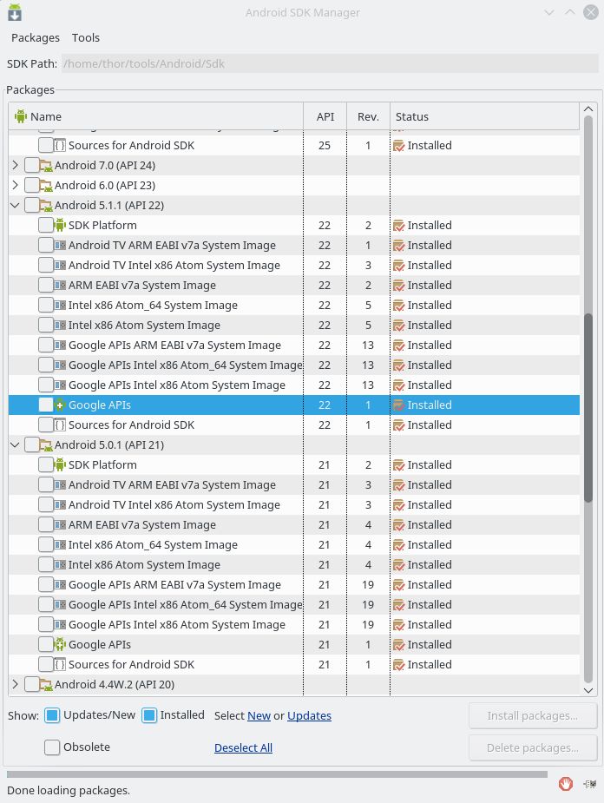This screenshot has width=604, height=803.
Task: Expand the Android 4.4W.2 (API 20) tree node
Action: click(x=15, y=684)
